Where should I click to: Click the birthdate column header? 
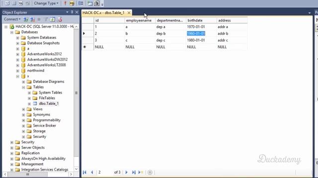point(201,20)
